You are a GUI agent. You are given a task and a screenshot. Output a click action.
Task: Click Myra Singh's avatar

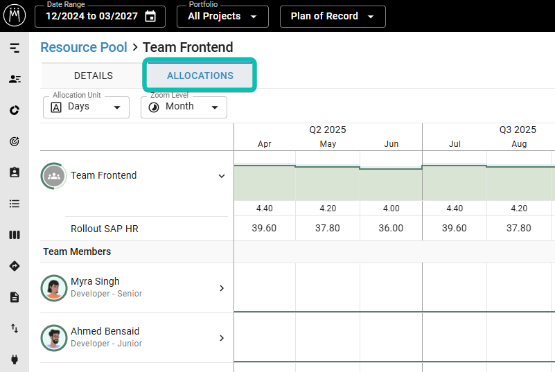[54, 288]
